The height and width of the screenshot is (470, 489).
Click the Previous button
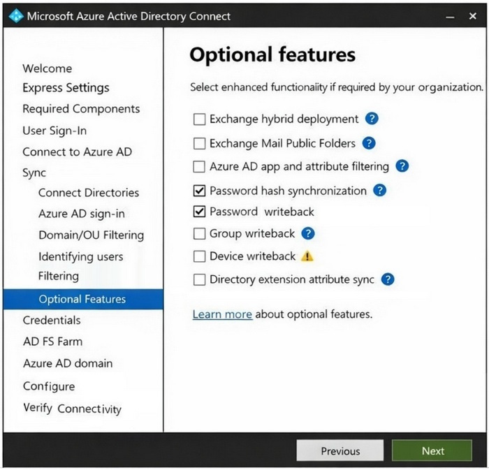(340, 450)
